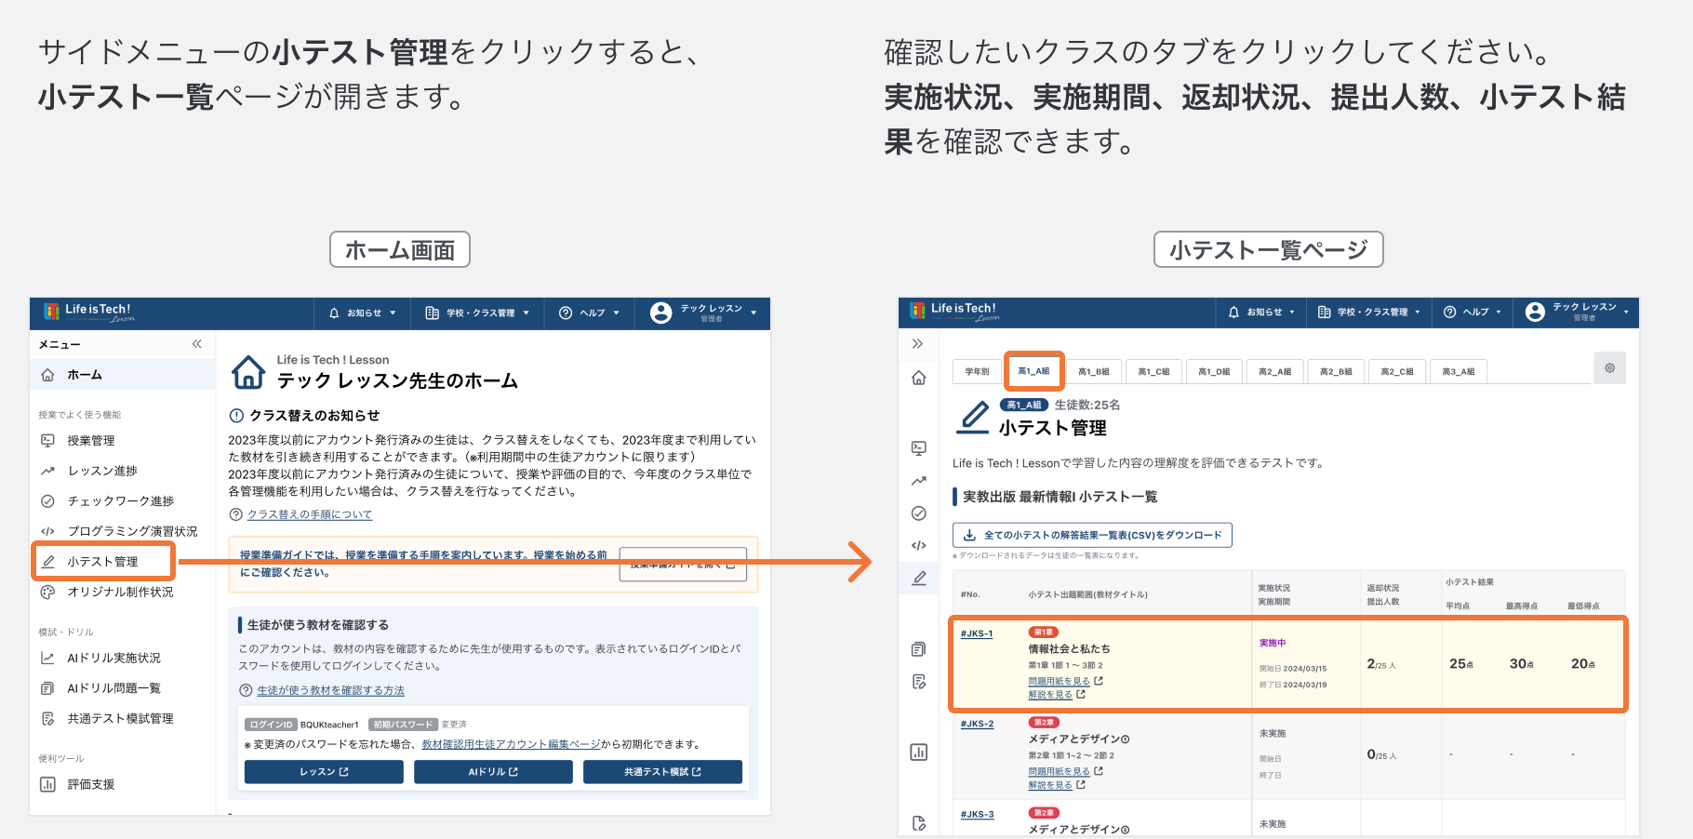Viewport: 1693px width, 839px height.
Task: Open the gear settings next to class tabs
Action: pyautogui.click(x=1609, y=368)
